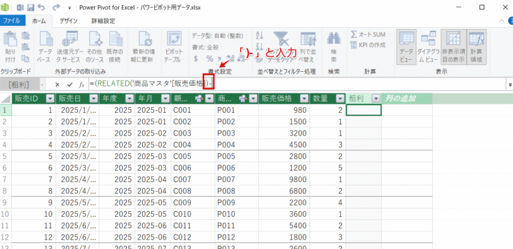Viewport: 513px width, 249px height.
Task: Click cell C004 in customer column
Action: point(193,144)
